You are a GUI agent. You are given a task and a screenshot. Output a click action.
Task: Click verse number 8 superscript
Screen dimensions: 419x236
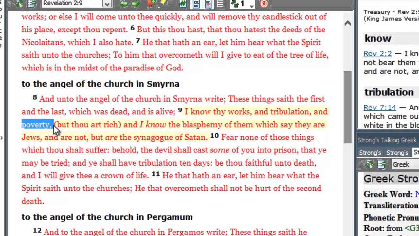tap(35, 97)
